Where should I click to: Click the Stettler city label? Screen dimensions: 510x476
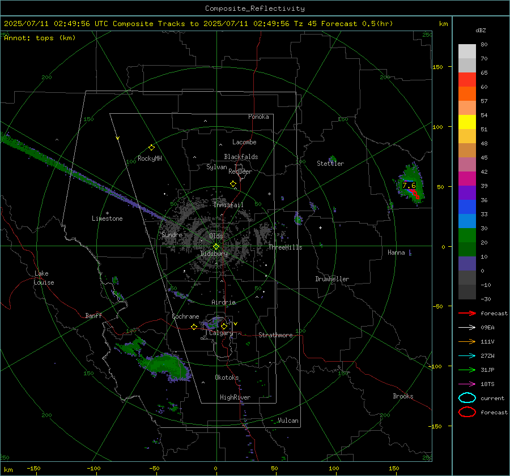click(330, 164)
